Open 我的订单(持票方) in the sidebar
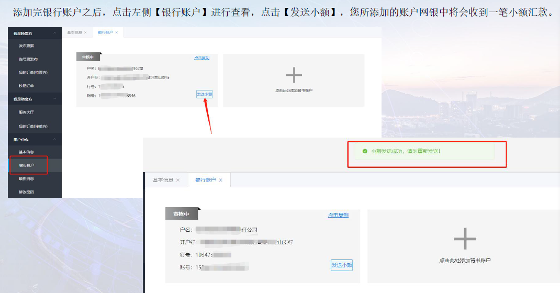This screenshot has width=560, height=293. [x=33, y=72]
